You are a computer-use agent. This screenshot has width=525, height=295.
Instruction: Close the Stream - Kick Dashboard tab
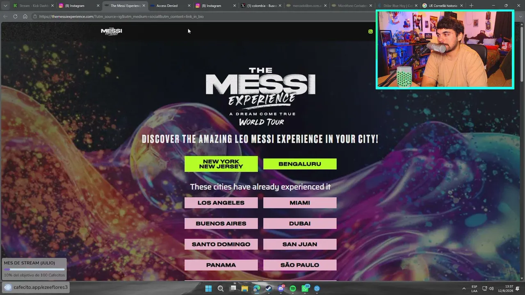[x=52, y=6]
